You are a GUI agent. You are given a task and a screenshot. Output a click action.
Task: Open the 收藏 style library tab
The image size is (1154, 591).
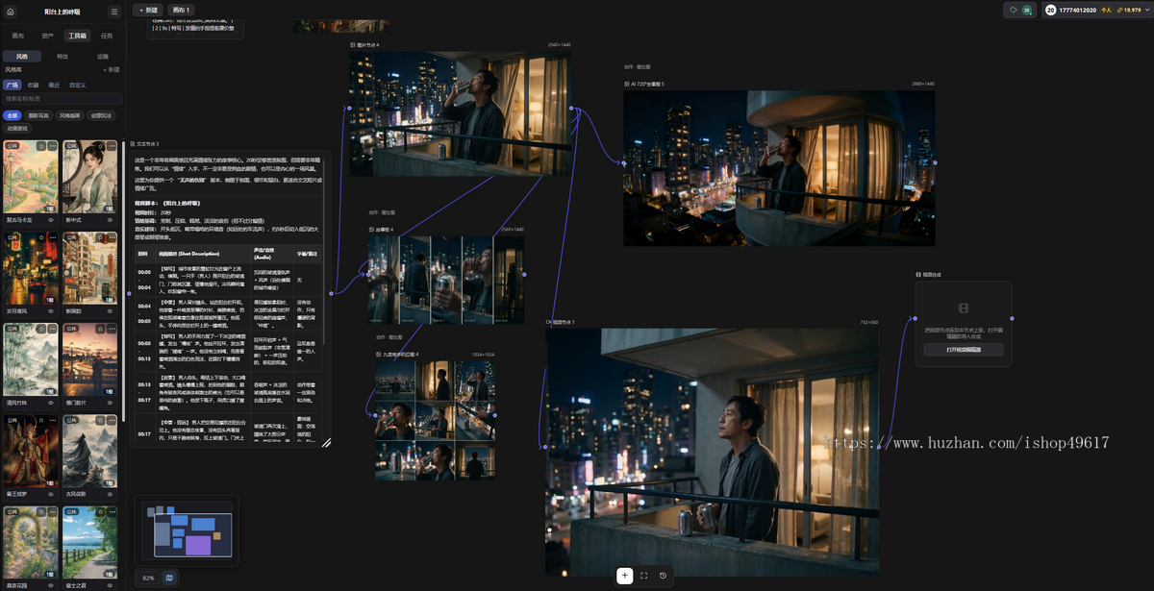click(x=34, y=85)
